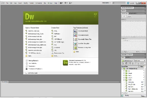Image resolution: width=147 pixels, height=99 pixels.
Task: Switch to the AP Elements tab
Action: [x=133, y=13]
